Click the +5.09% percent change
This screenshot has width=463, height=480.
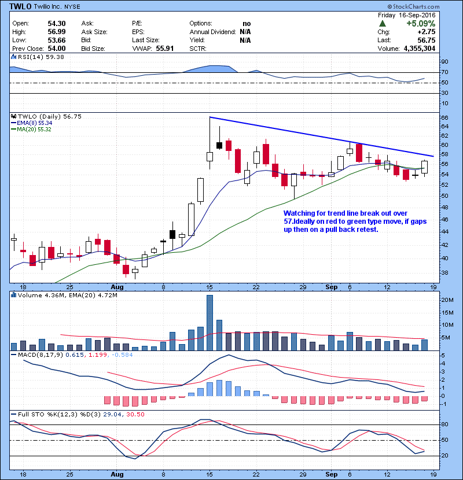click(x=421, y=24)
